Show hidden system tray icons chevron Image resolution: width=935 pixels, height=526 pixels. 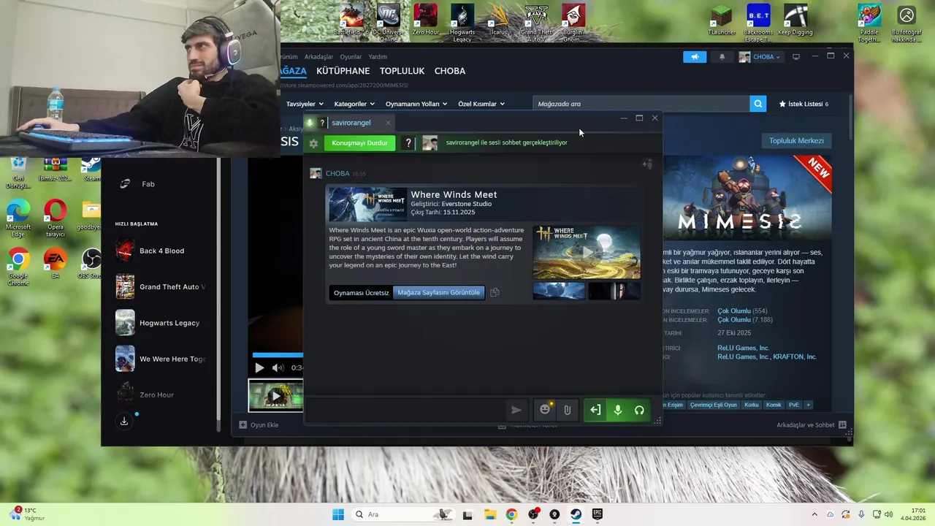[x=814, y=514]
